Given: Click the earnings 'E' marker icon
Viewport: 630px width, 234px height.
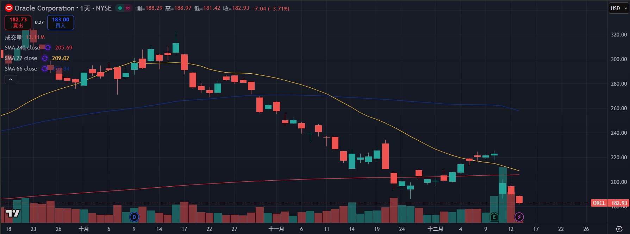Looking at the screenshot, I should (494, 217).
